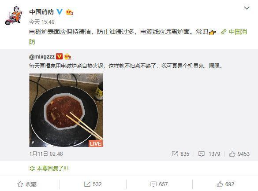Click the LIVE label on the photo
The width and height of the screenshot is (258, 191).
point(96,143)
